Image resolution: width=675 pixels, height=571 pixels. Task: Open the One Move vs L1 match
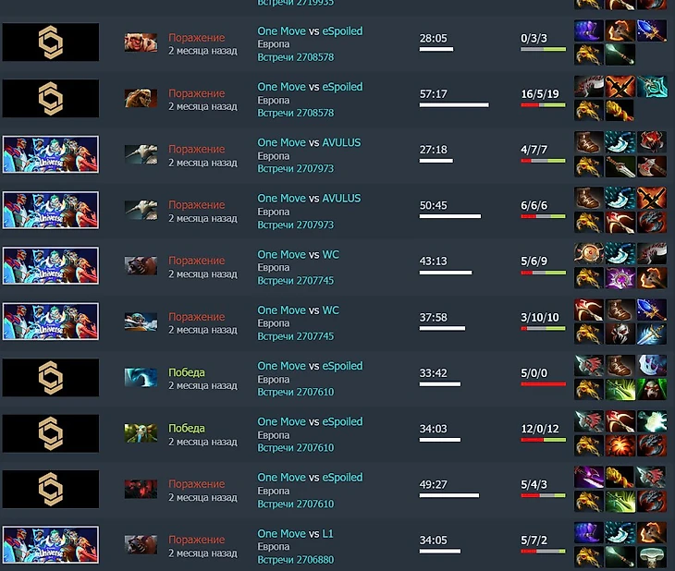[295, 533]
